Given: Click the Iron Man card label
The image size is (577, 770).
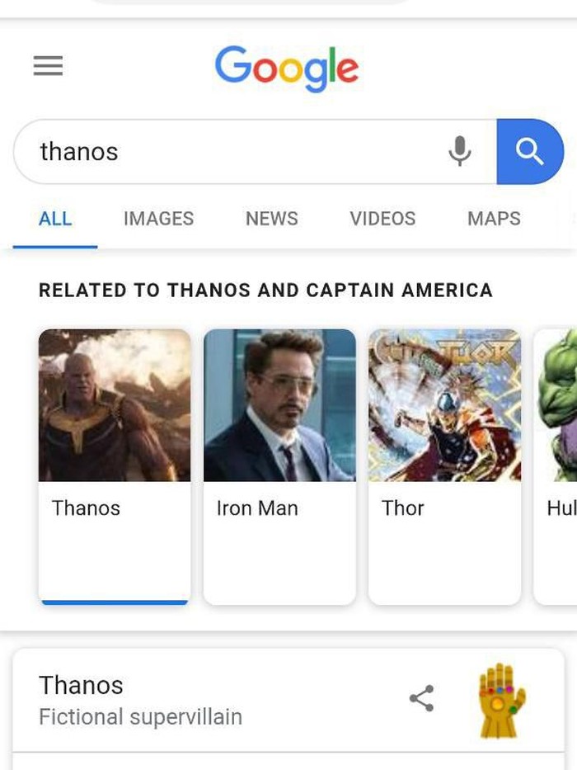Looking at the screenshot, I should (x=257, y=508).
